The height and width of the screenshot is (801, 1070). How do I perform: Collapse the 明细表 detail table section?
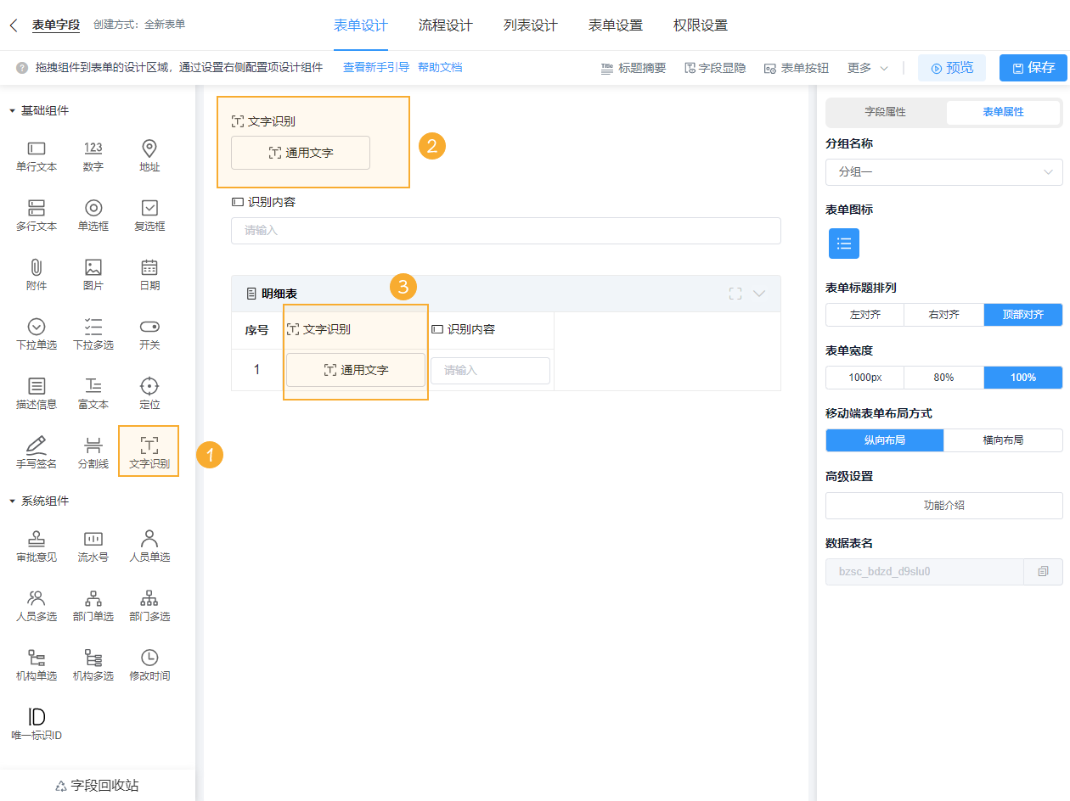(763, 293)
